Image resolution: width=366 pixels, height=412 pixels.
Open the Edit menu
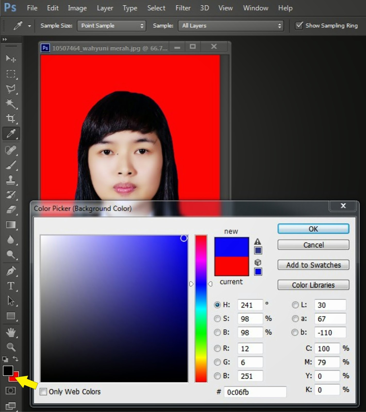click(53, 8)
